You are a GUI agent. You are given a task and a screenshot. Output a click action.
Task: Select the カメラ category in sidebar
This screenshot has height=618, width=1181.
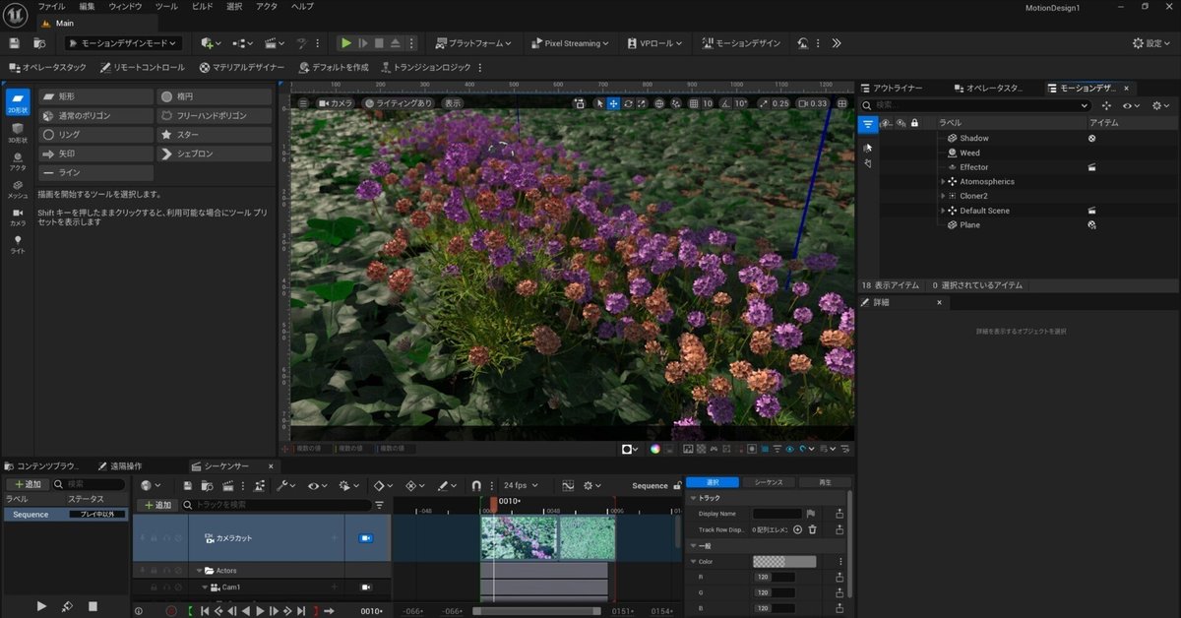click(x=18, y=216)
